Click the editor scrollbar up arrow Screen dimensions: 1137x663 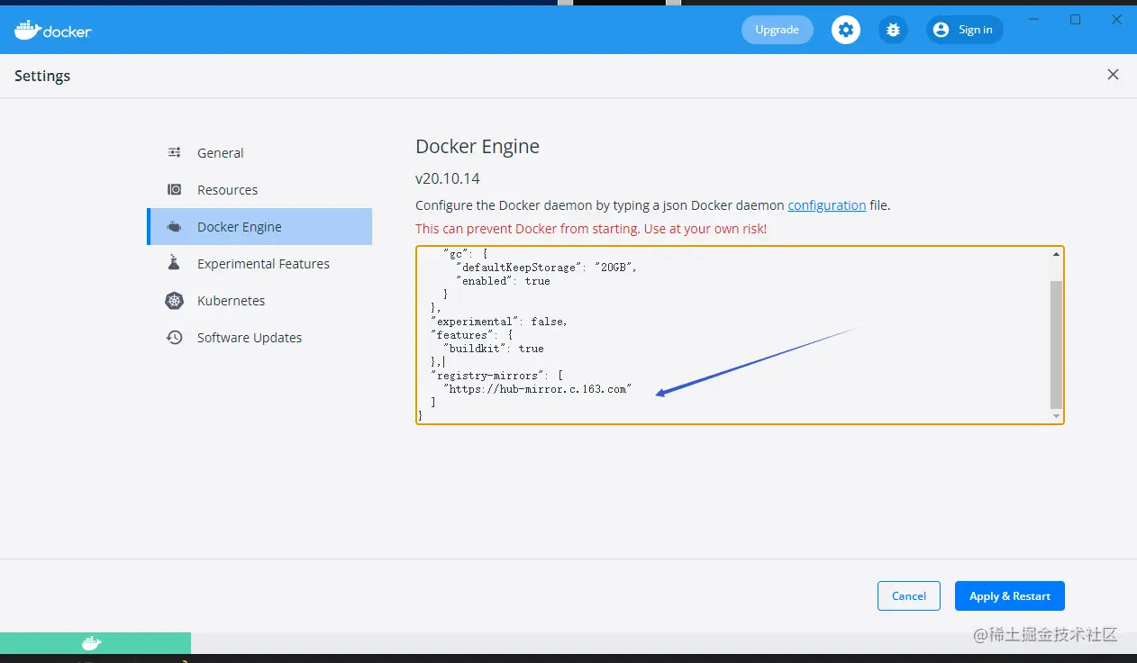tap(1056, 254)
